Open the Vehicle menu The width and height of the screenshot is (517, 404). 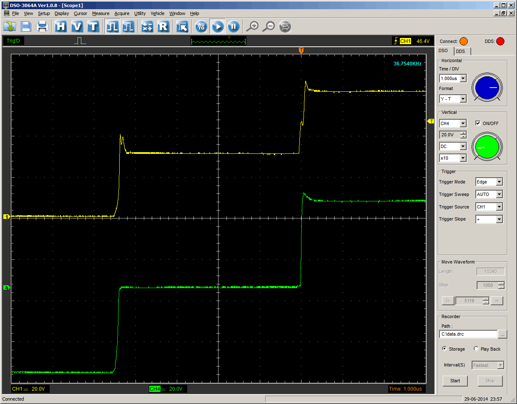point(157,13)
